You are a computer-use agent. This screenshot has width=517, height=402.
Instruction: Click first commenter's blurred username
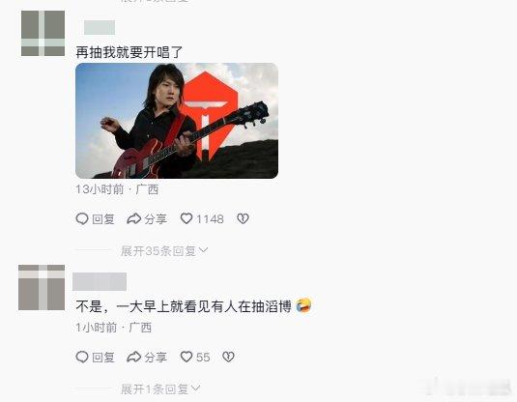coord(100,27)
